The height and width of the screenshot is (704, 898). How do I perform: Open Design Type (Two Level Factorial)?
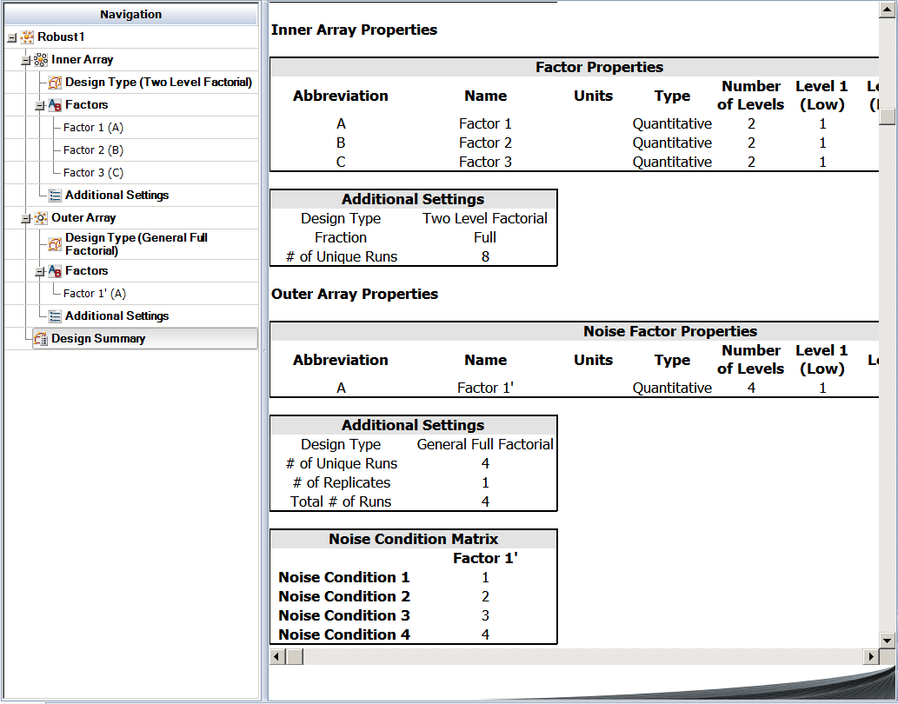[x=158, y=83]
